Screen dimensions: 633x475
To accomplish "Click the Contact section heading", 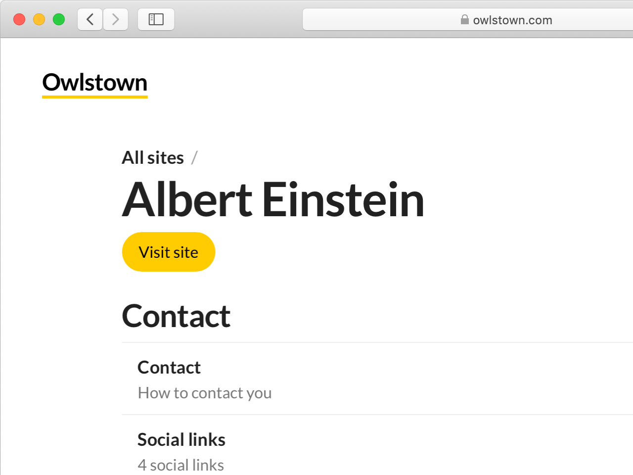I will click(176, 316).
